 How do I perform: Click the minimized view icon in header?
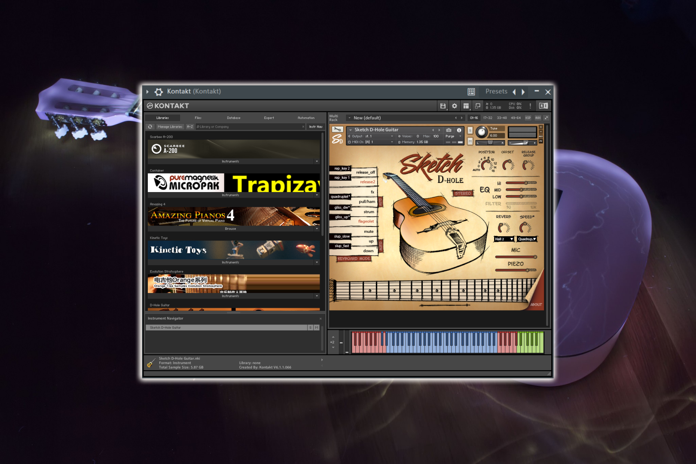pos(478,106)
